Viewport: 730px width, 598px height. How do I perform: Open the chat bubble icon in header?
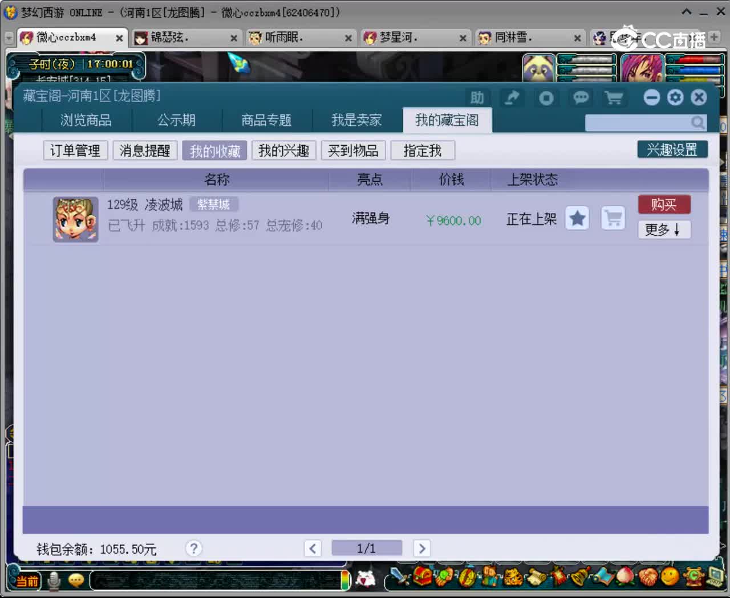(581, 98)
